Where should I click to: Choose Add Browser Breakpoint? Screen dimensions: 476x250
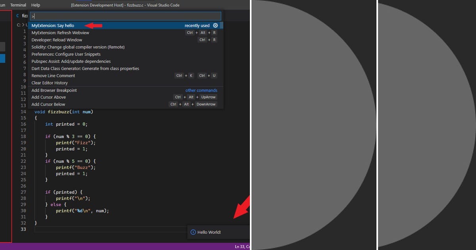pyautogui.click(x=54, y=90)
